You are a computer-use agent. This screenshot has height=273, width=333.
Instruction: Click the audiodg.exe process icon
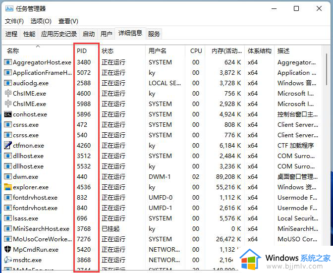coord(8,83)
